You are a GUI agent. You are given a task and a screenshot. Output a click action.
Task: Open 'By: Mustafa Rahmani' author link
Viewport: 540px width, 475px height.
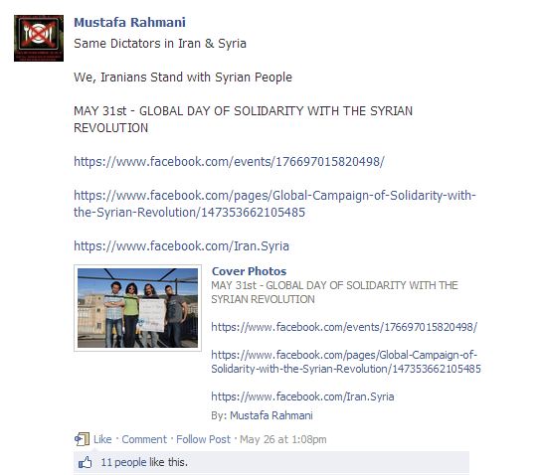coord(271,415)
